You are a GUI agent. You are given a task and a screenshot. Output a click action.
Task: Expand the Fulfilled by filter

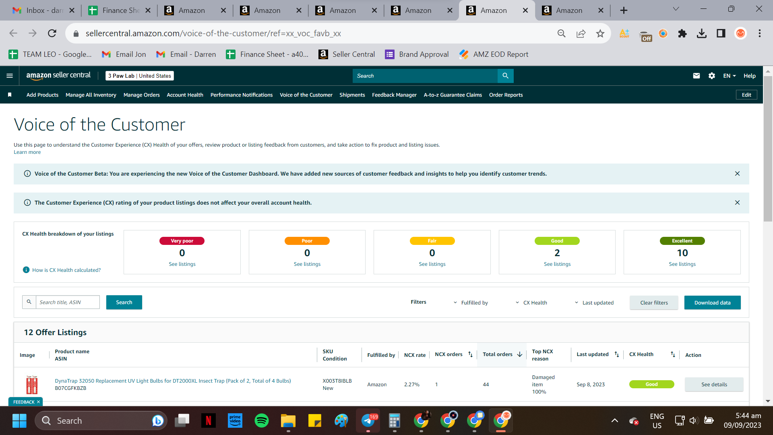coord(471,302)
